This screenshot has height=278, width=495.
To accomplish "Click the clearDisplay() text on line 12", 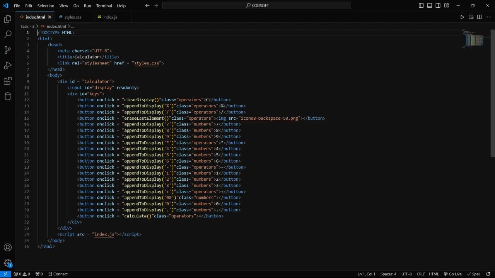I will 142,100.
